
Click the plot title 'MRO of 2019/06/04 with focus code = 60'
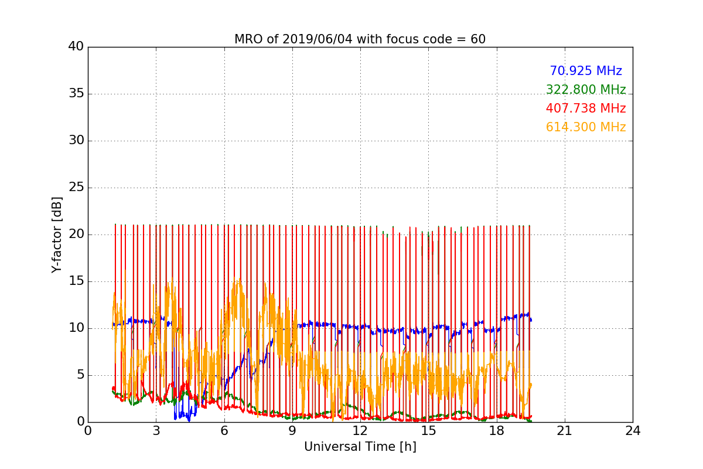tap(360, 39)
